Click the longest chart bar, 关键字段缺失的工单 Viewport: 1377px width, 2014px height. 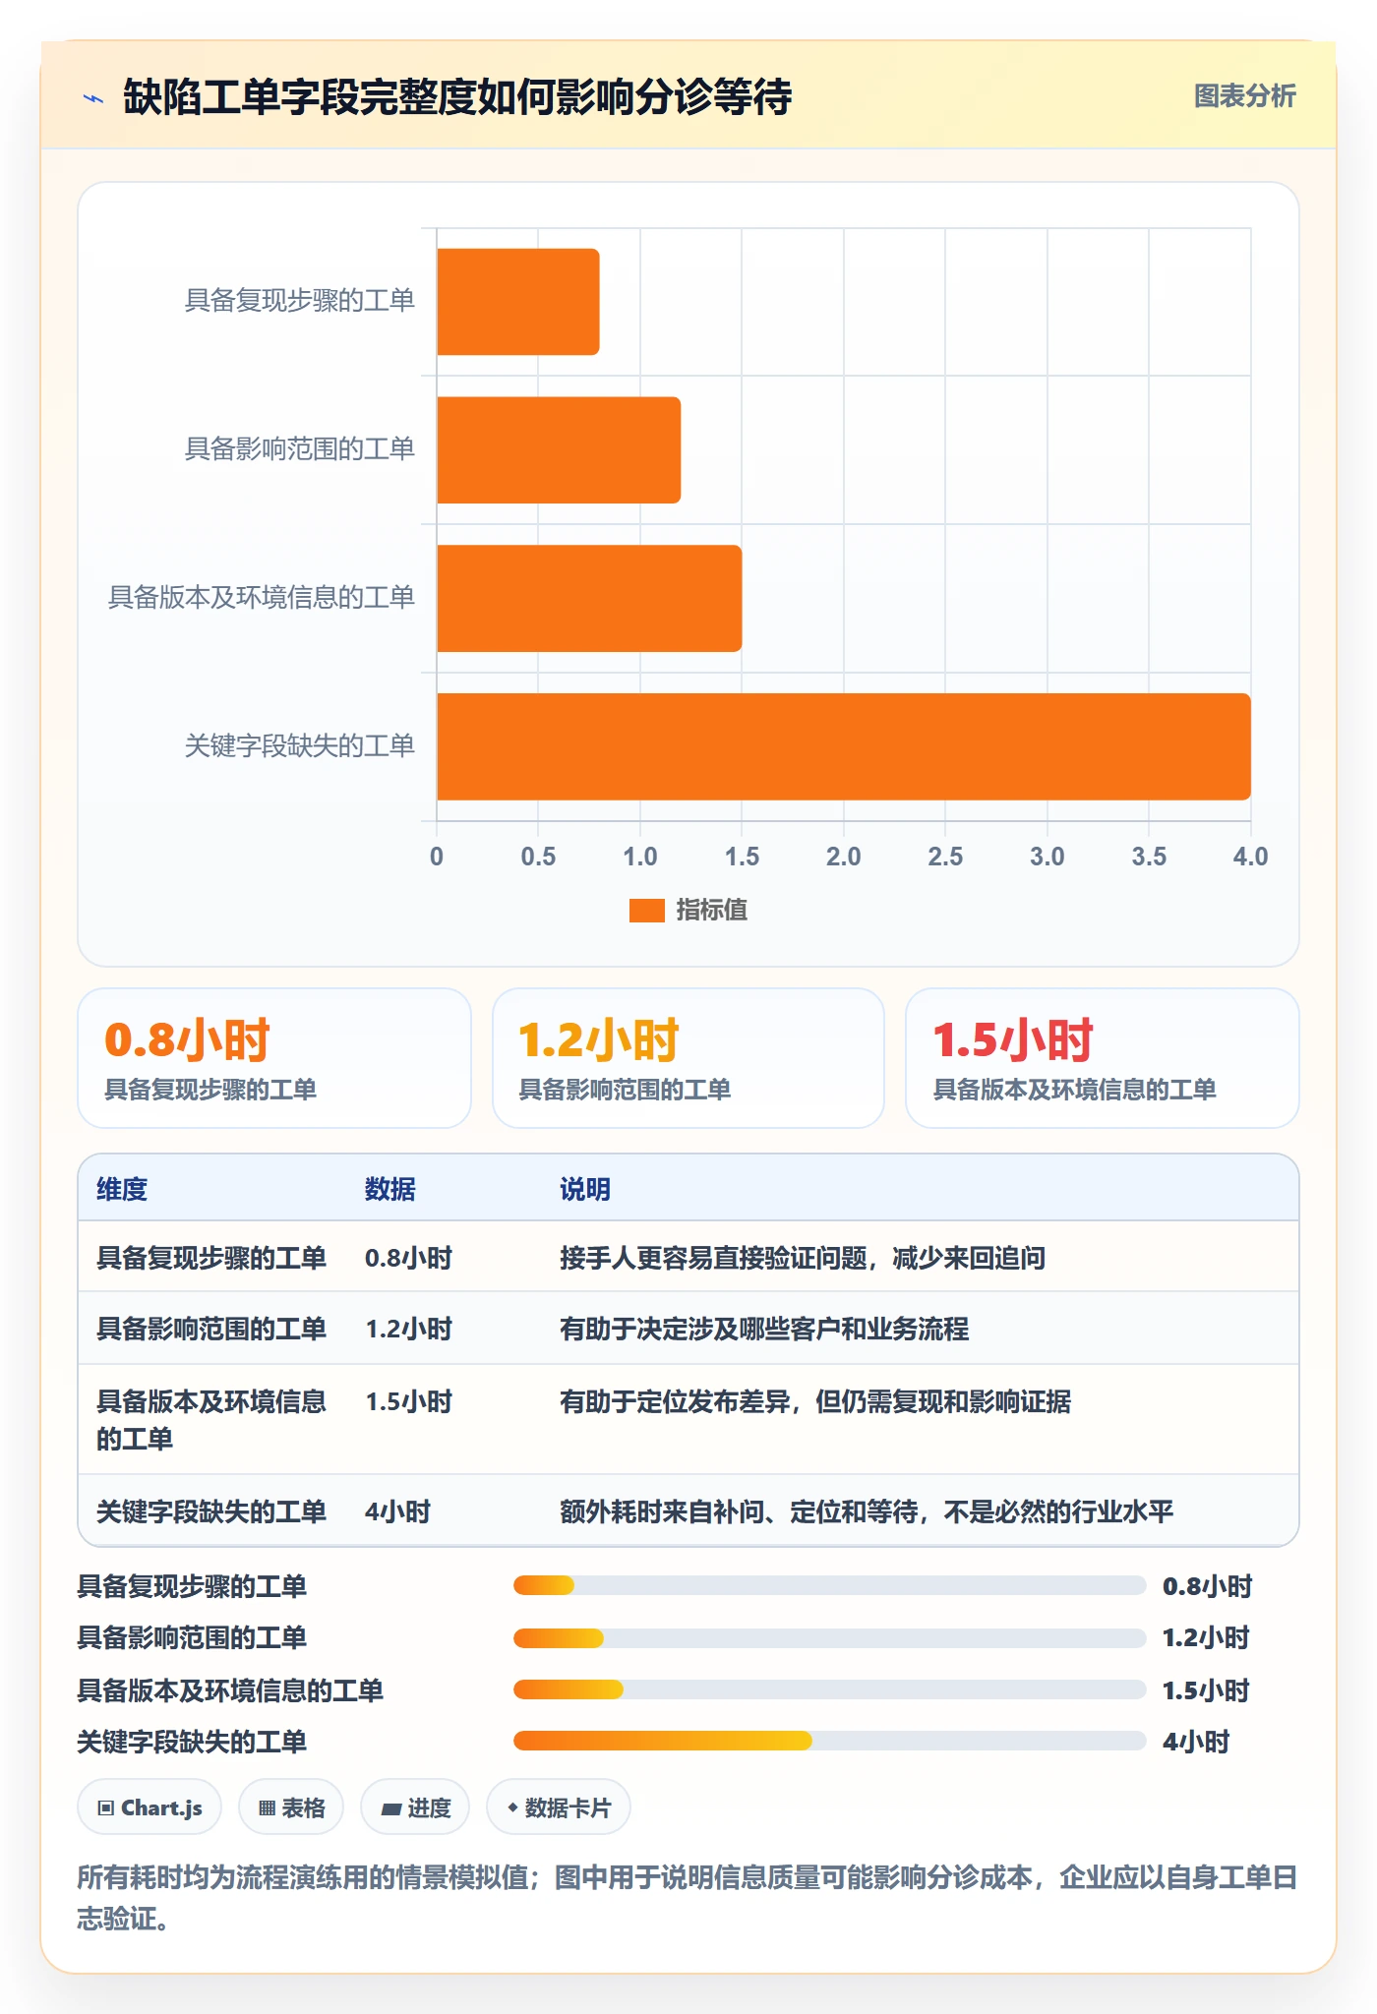pyautogui.click(x=844, y=746)
